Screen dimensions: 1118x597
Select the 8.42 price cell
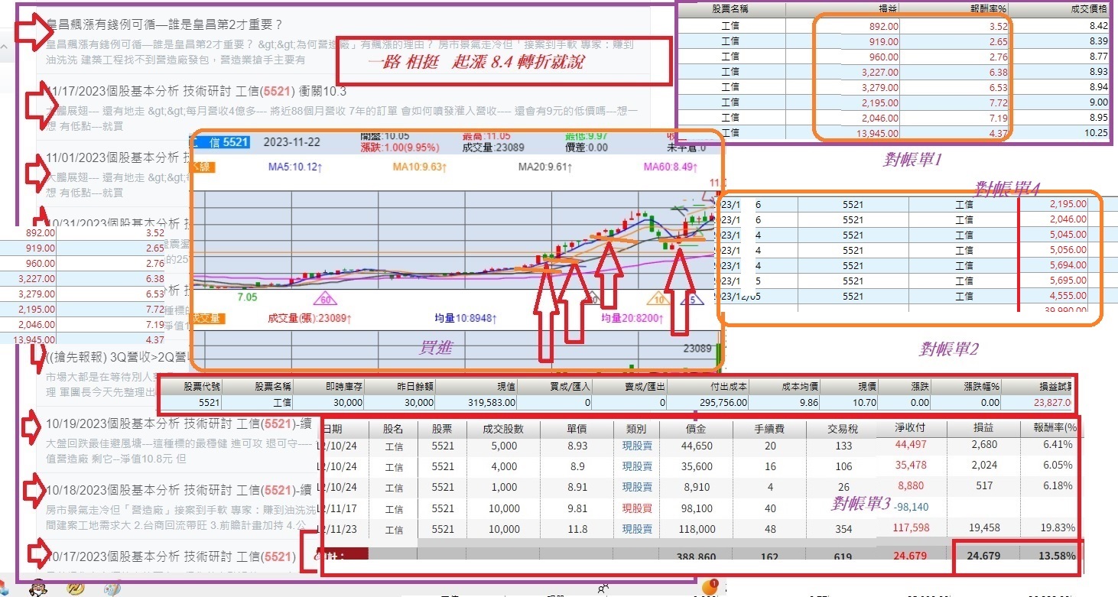1100,25
